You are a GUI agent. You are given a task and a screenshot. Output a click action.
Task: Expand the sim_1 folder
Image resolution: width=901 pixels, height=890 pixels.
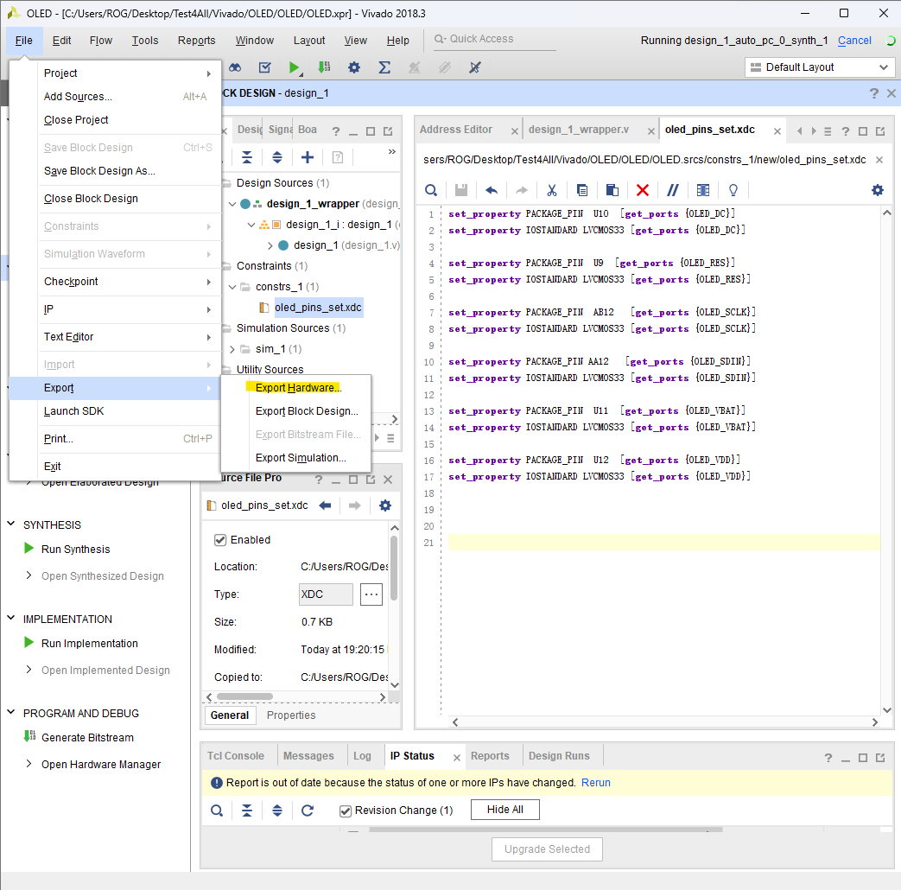point(232,349)
